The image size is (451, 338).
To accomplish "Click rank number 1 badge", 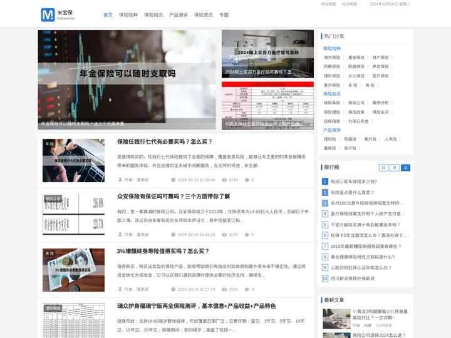I will (324, 182).
